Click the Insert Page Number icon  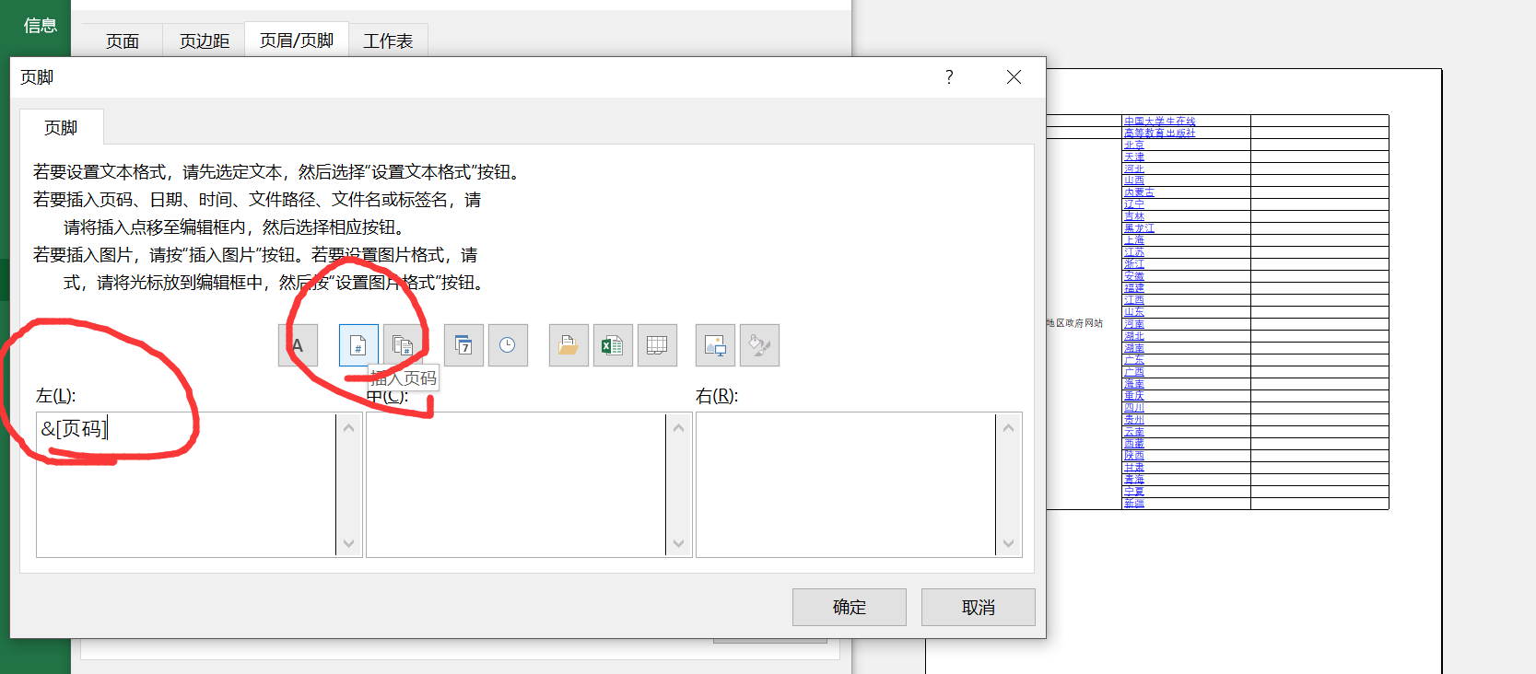(358, 345)
